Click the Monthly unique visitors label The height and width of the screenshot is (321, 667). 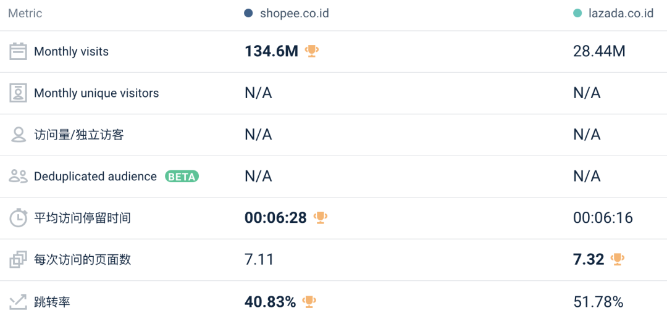pyautogui.click(x=96, y=93)
